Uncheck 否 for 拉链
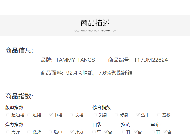This screenshot has width=190, height=135. click(135, 132)
